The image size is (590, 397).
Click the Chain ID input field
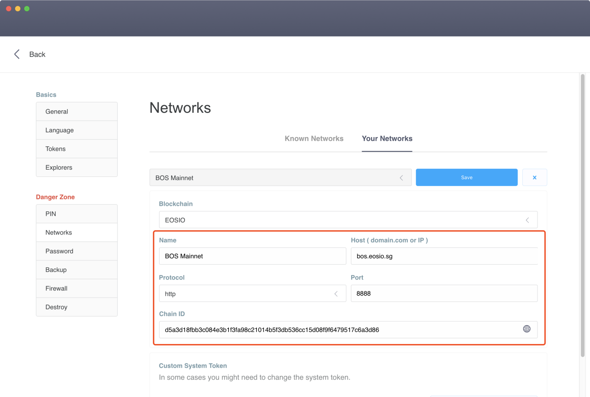(x=348, y=330)
